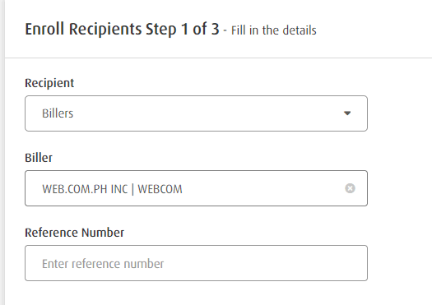
Task: Click empty space inside the Recipient box
Action: click(207, 113)
